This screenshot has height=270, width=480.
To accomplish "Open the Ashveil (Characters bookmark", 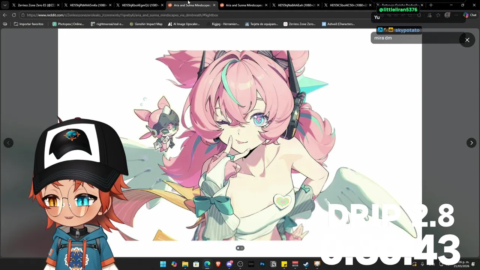I will point(338,24).
